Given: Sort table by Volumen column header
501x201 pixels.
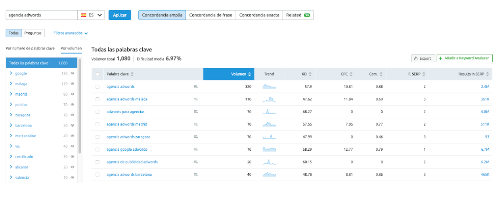Looking at the screenshot, I should pyautogui.click(x=228, y=74).
